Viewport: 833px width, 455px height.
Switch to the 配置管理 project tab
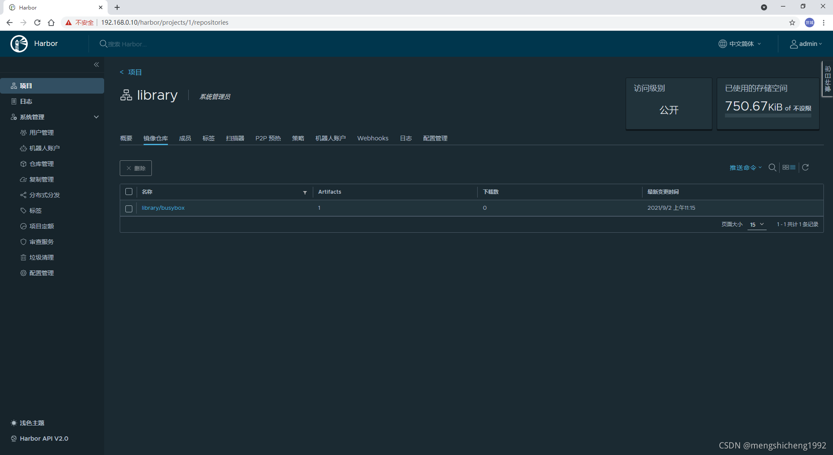click(435, 138)
